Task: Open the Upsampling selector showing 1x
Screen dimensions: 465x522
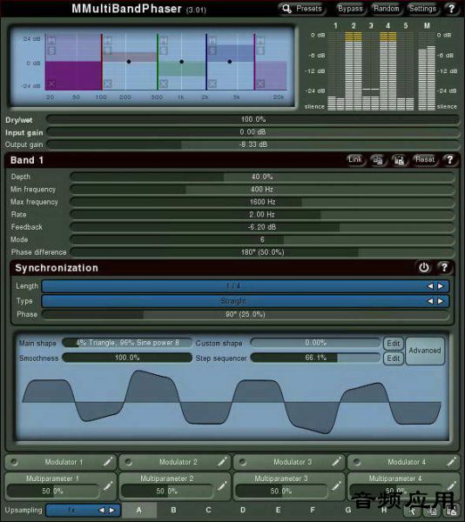Action: (83, 510)
